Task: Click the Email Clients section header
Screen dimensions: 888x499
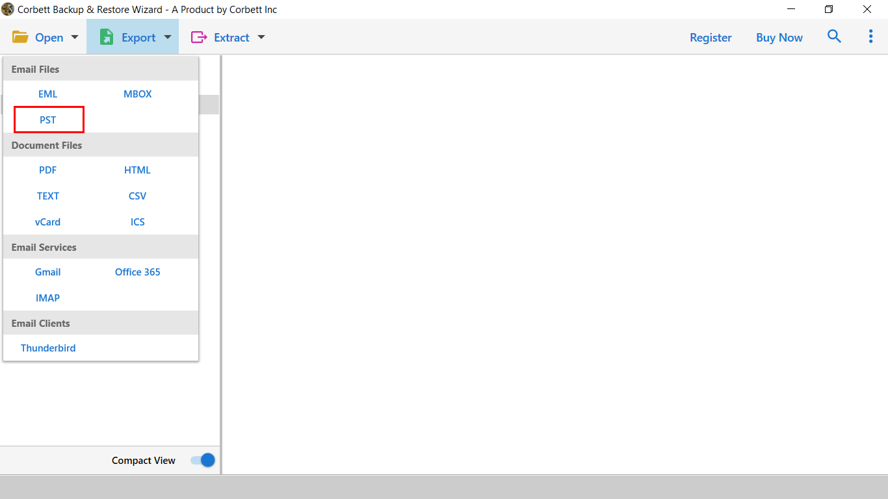Action: click(x=101, y=323)
